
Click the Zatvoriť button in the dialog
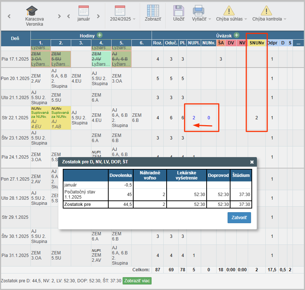pyautogui.click(x=239, y=217)
